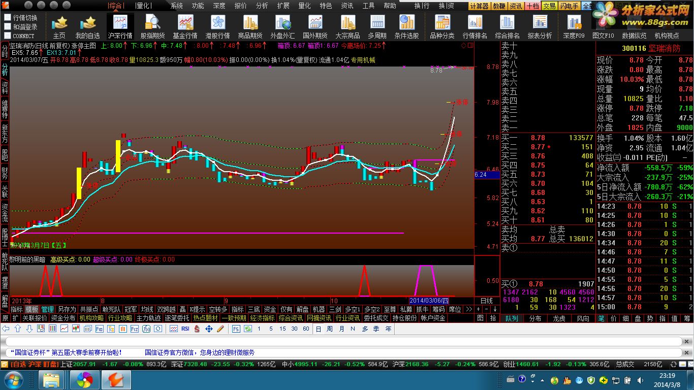Open Windows Start button
Screen dimensions: 694x390
coord(13,380)
